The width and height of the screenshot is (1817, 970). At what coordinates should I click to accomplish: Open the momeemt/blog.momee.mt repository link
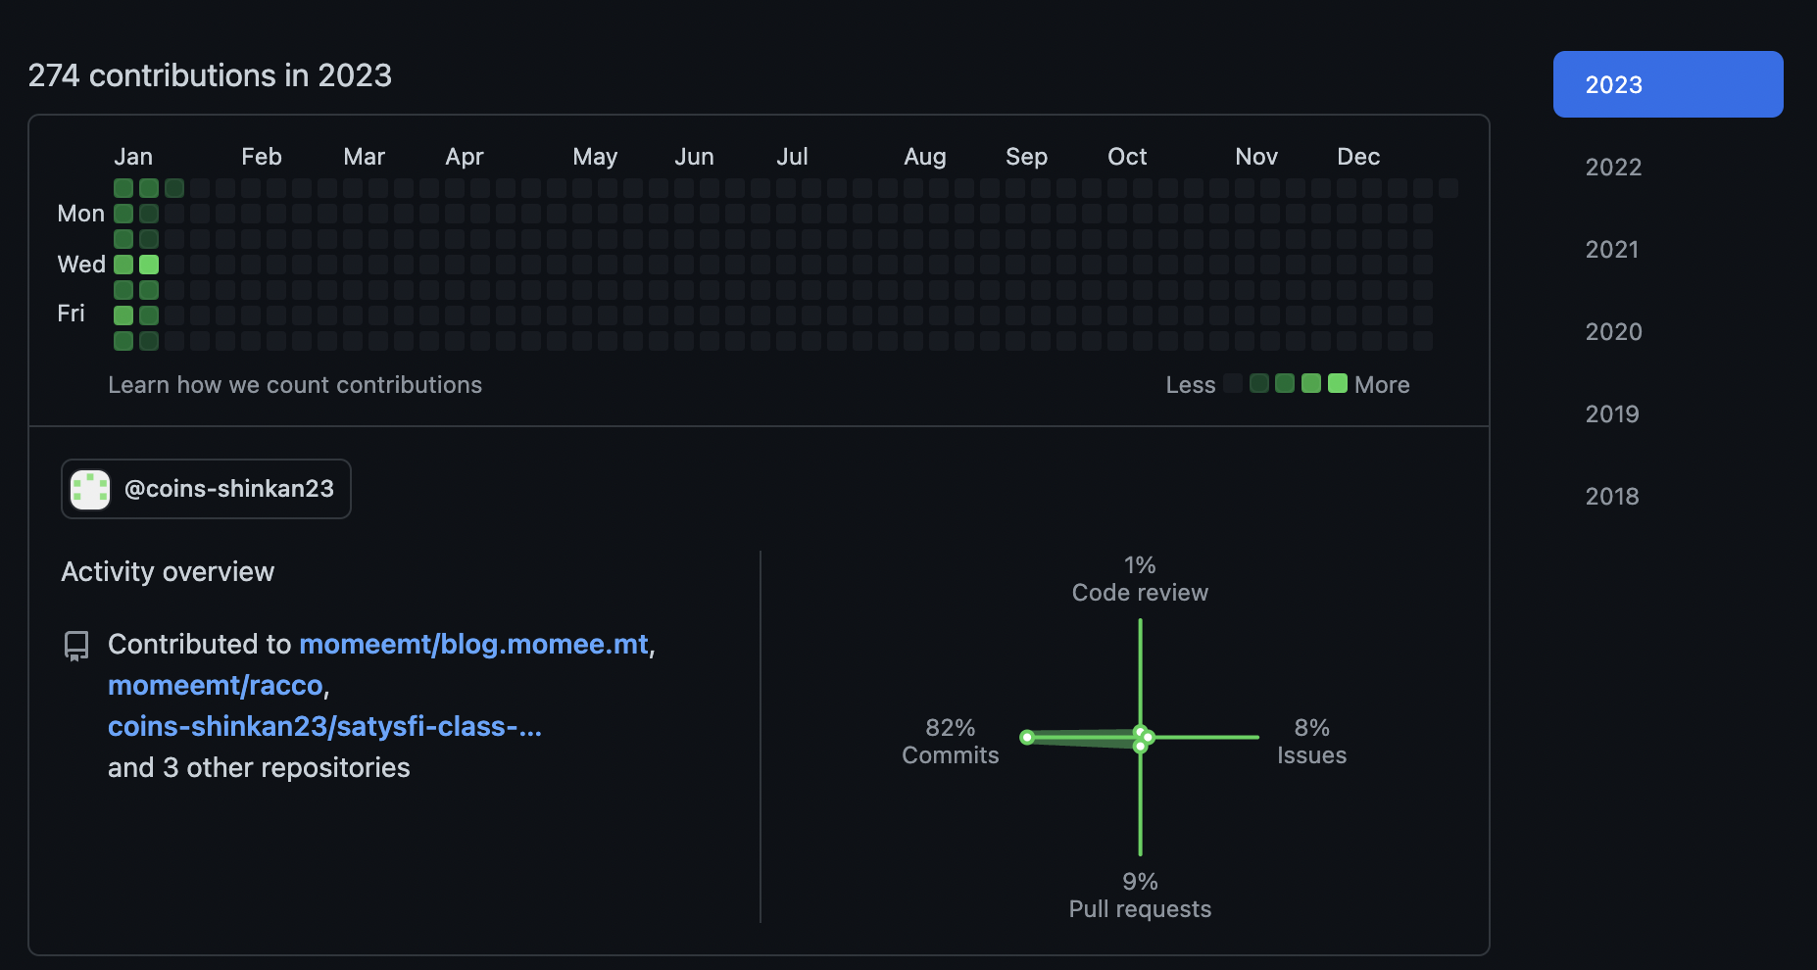(x=474, y=644)
